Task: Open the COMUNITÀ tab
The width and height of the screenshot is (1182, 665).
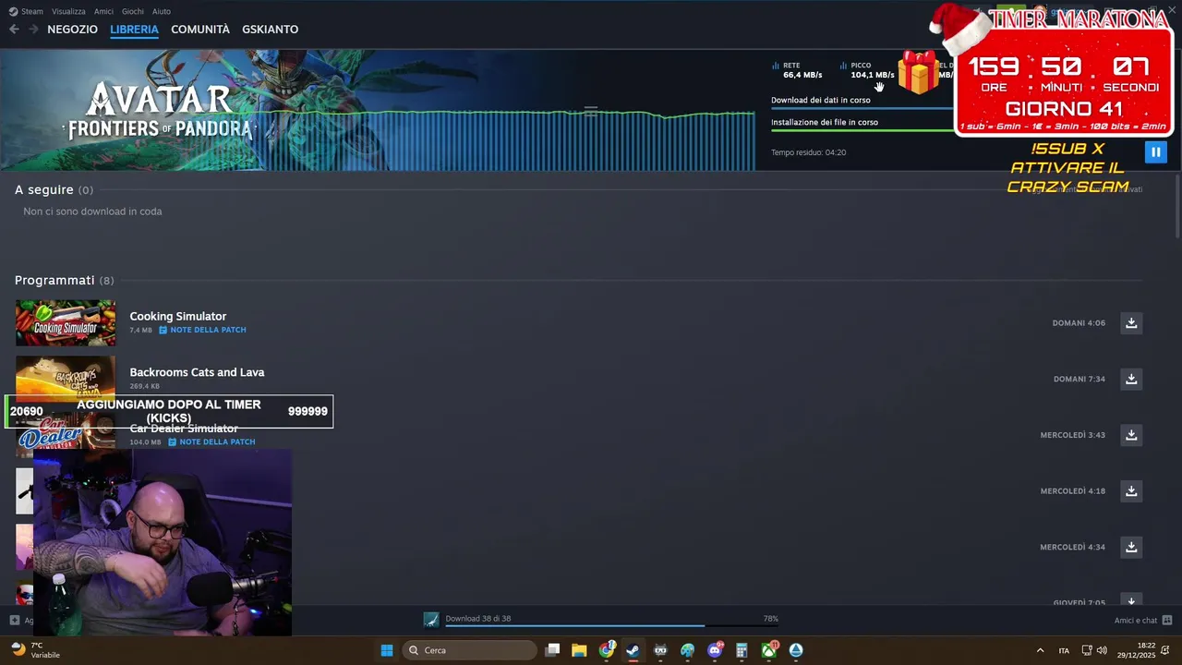Action: [x=200, y=30]
